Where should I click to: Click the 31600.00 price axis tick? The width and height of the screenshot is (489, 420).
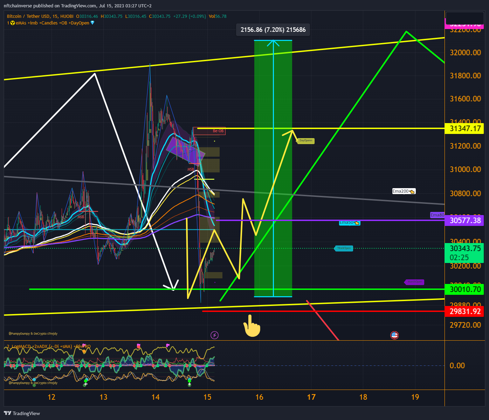[465, 99]
